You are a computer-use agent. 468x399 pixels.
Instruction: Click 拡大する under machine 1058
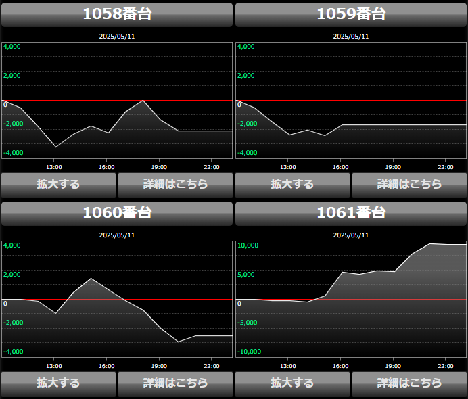tap(58, 185)
